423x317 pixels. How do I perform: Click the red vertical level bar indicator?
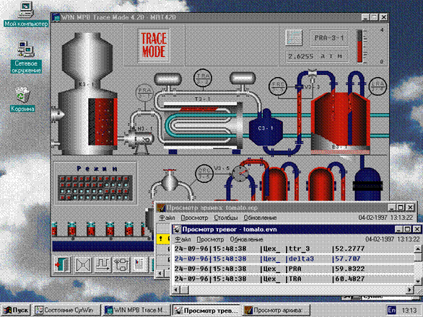pyautogui.click(x=360, y=46)
